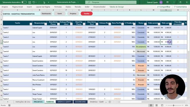190x107 pixels.
Task: Click the ribbon display options icon
Action: click(167, 2)
